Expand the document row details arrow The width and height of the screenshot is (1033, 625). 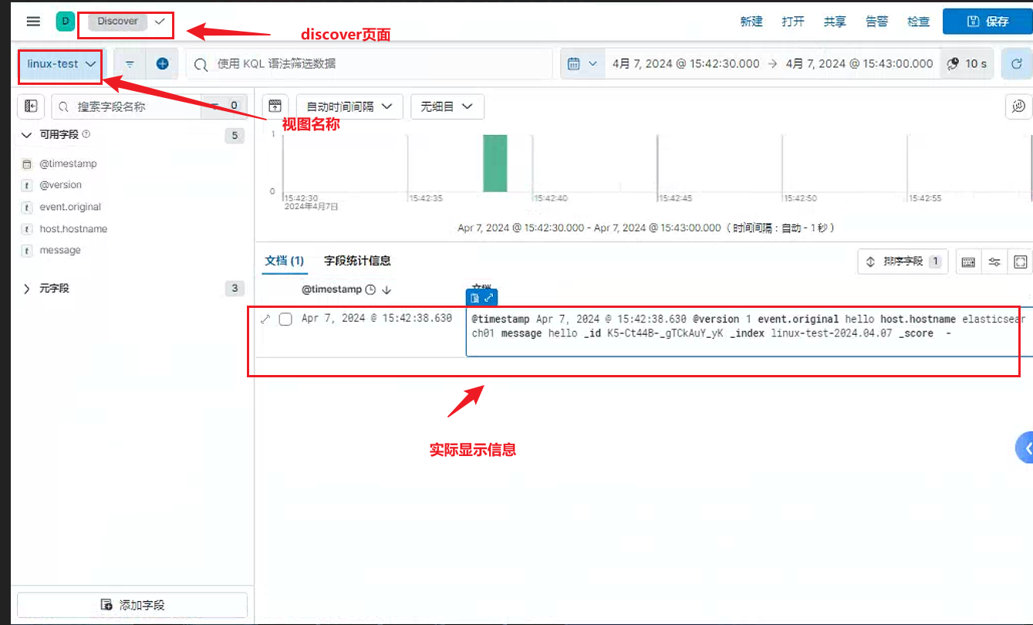(x=265, y=319)
